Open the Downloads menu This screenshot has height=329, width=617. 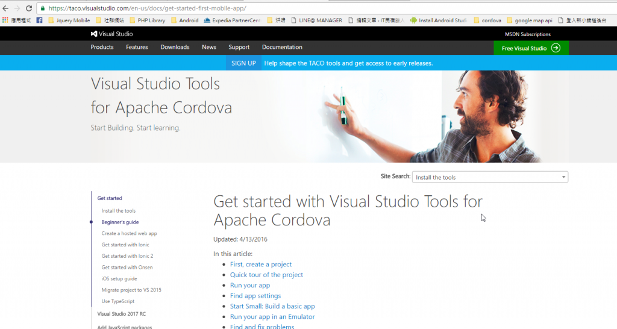175,47
